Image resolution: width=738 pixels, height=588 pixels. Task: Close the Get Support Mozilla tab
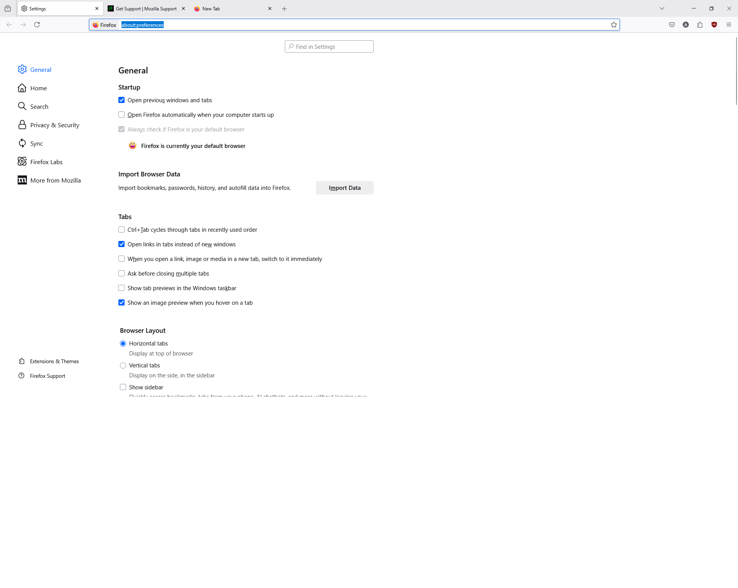coord(183,8)
